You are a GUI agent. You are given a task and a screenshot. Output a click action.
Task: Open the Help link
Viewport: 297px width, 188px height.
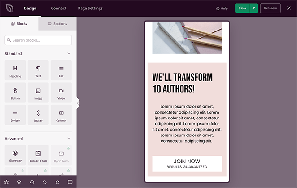(x=222, y=8)
